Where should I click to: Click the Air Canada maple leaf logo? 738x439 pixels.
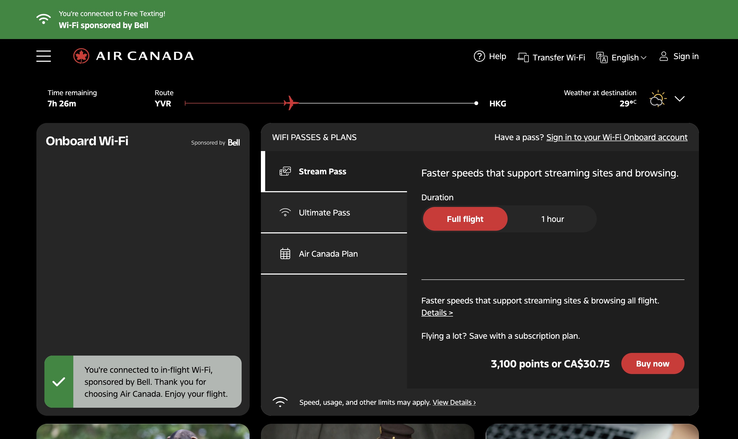tap(81, 56)
